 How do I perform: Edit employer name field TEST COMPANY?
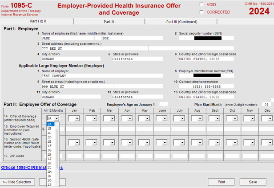(x=102, y=76)
